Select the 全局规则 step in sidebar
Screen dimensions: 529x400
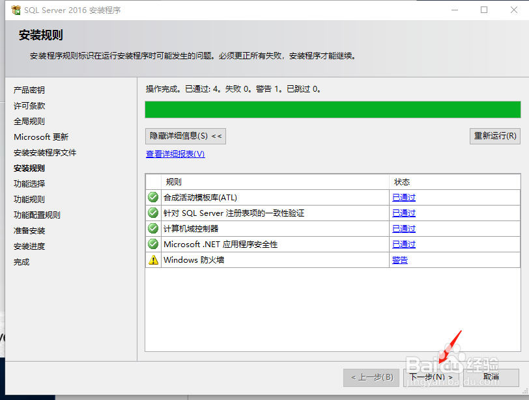click(x=29, y=121)
